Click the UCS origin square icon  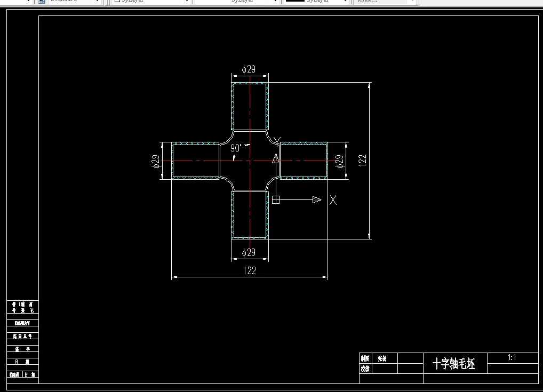(276, 200)
